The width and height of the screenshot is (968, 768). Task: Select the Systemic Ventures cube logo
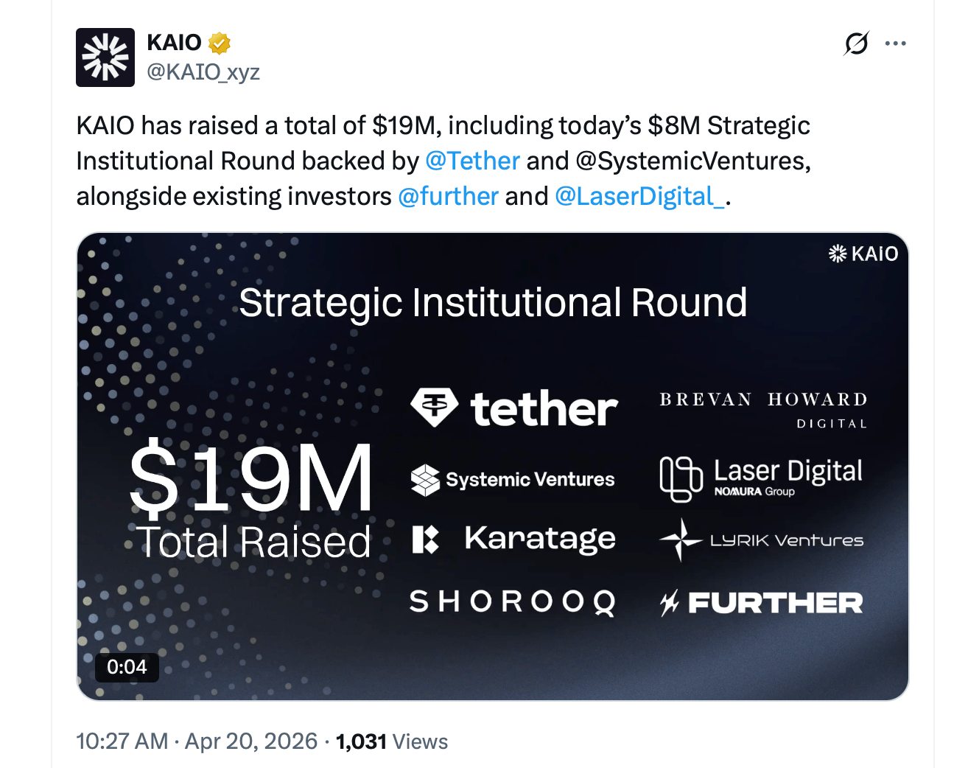click(426, 478)
